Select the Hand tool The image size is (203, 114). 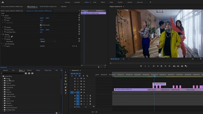[66, 90]
